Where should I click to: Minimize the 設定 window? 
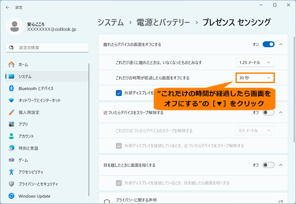click(x=261, y=5)
